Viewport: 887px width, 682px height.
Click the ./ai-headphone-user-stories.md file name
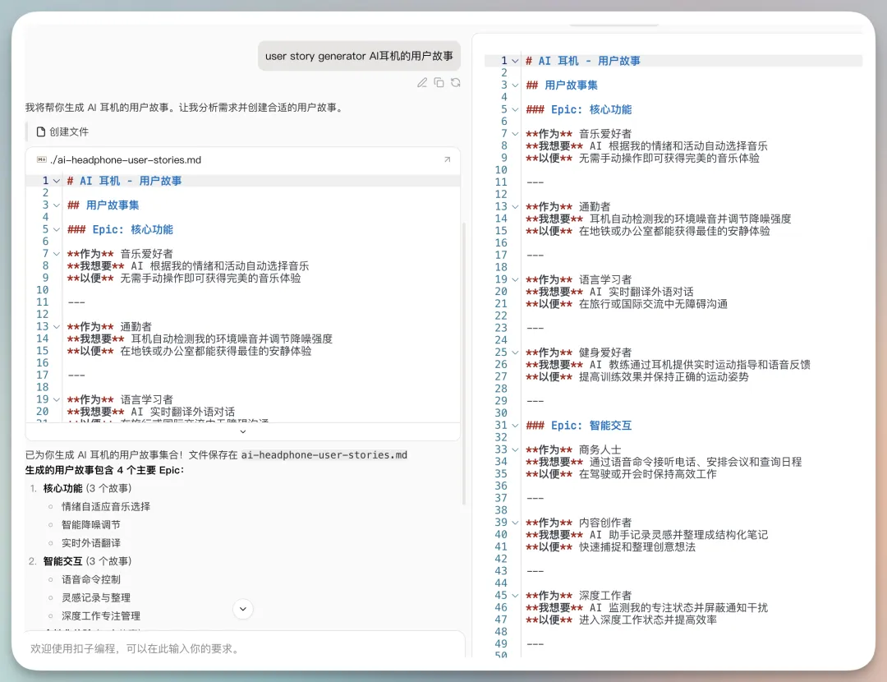pyautogui.click(x=126, y=160)
